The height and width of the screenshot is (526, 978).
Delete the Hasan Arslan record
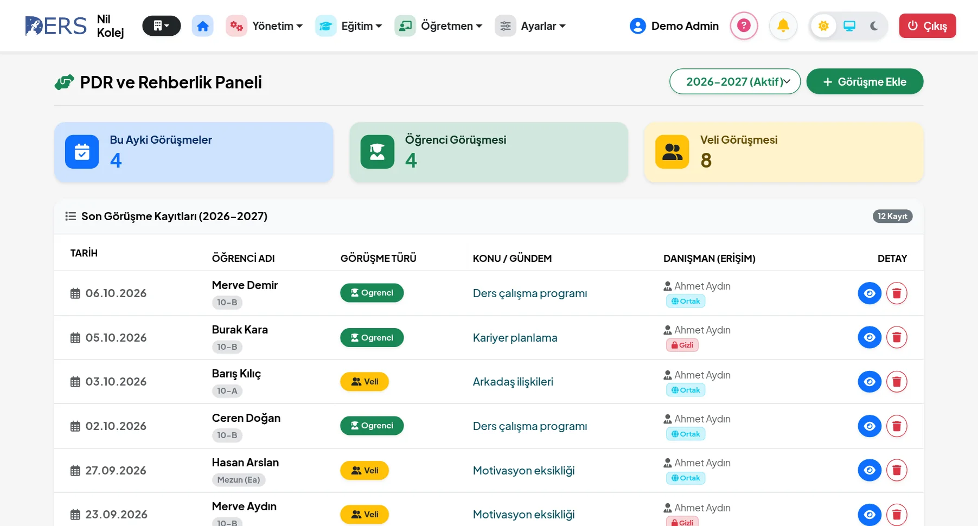897,470
